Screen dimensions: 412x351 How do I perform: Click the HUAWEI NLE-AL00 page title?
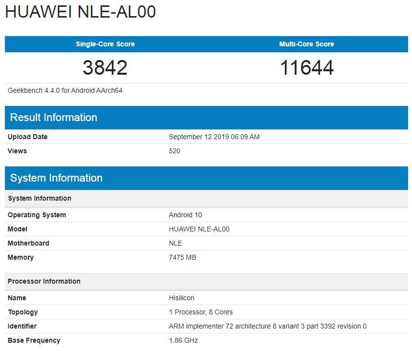pyautogui.click(x=81, y=12)
